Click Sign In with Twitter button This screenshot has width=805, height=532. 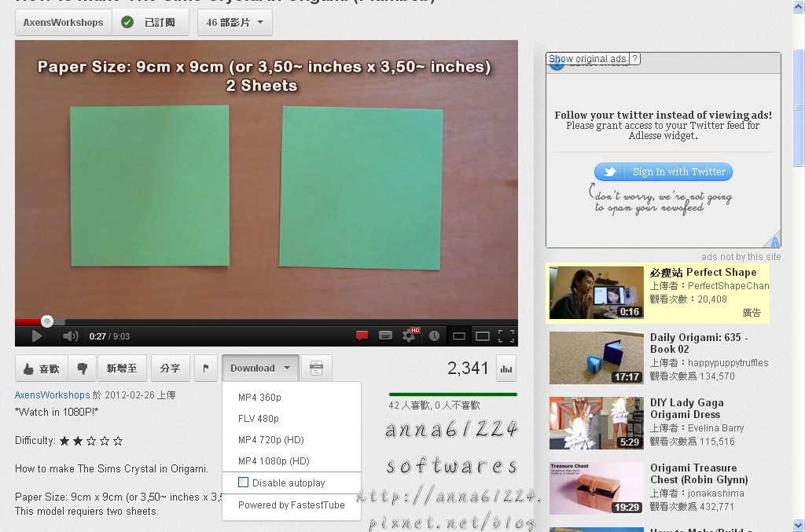click(x=663, y=171)
